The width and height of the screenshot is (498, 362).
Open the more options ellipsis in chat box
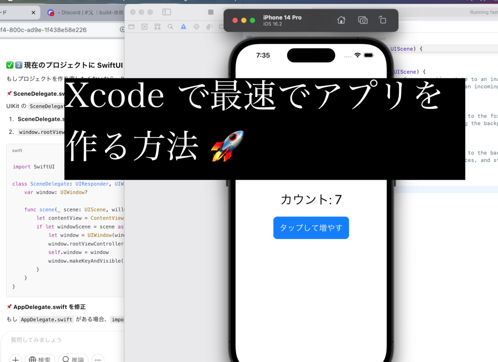click(98, 359)
